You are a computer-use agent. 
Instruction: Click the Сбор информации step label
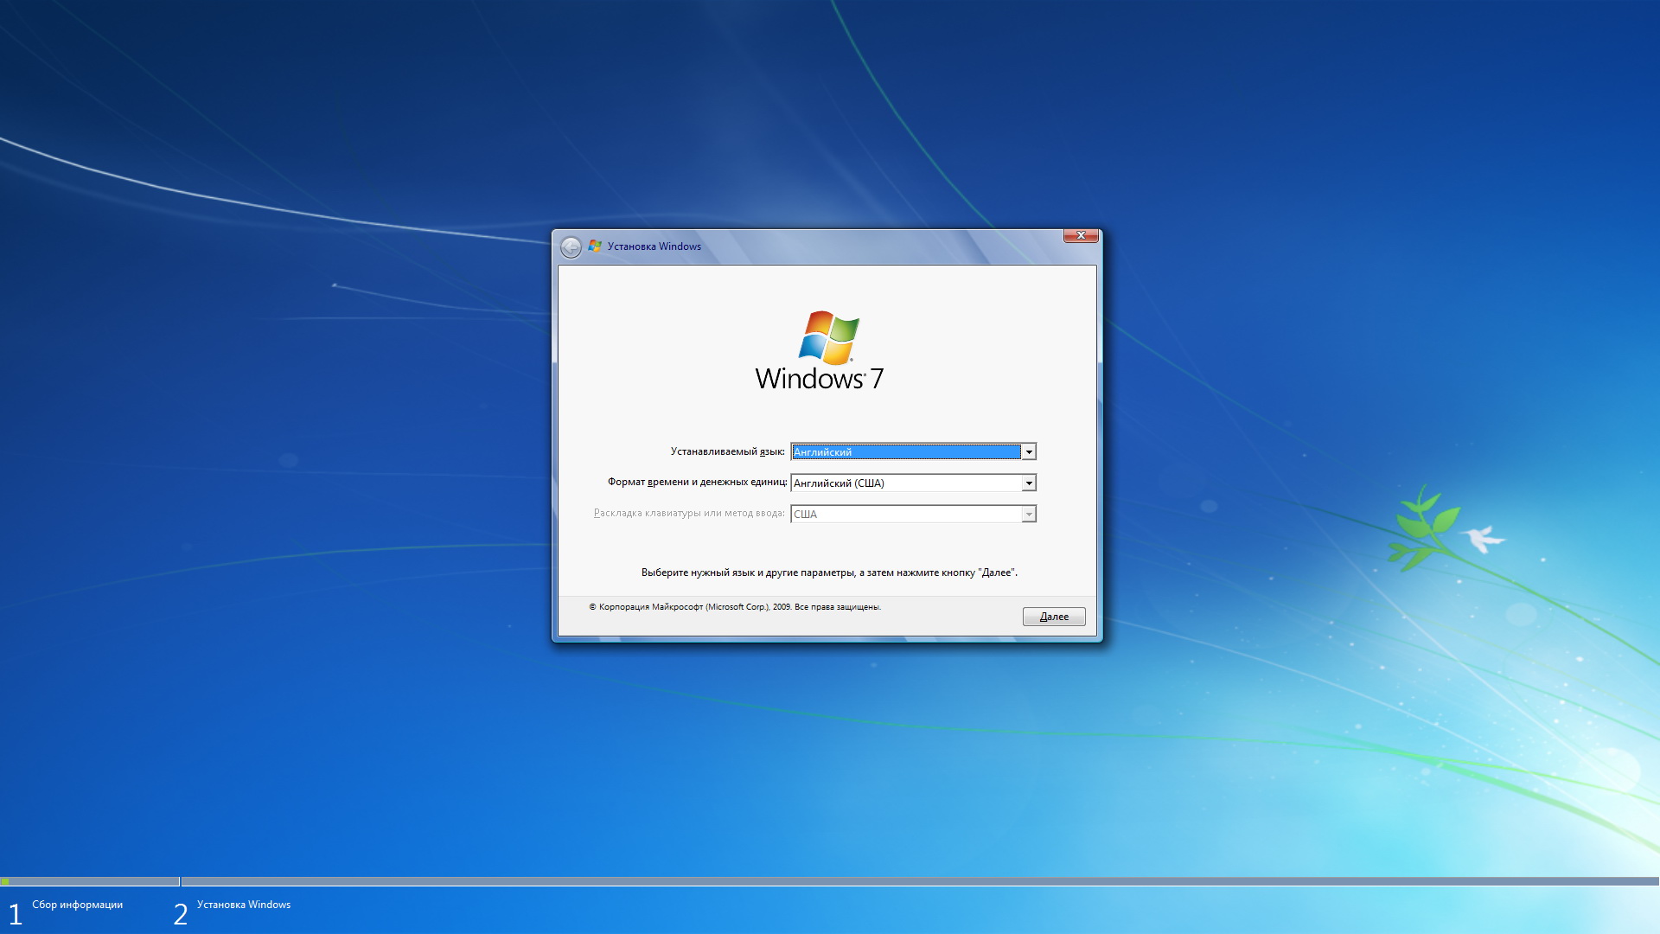(77, 905)
